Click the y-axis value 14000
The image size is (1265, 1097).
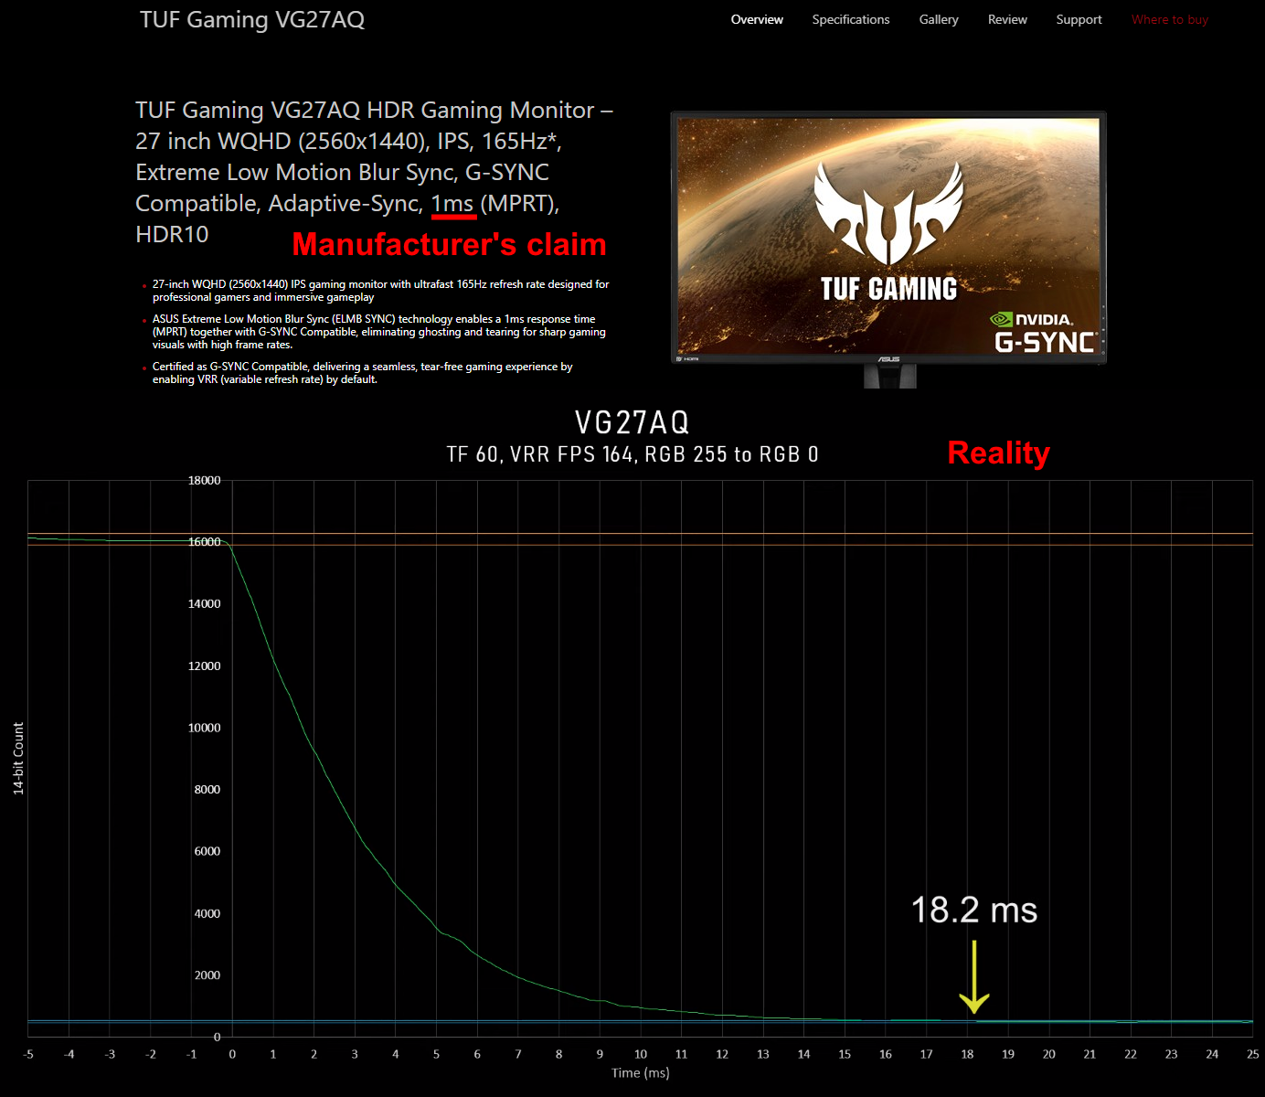pos(204,603)
